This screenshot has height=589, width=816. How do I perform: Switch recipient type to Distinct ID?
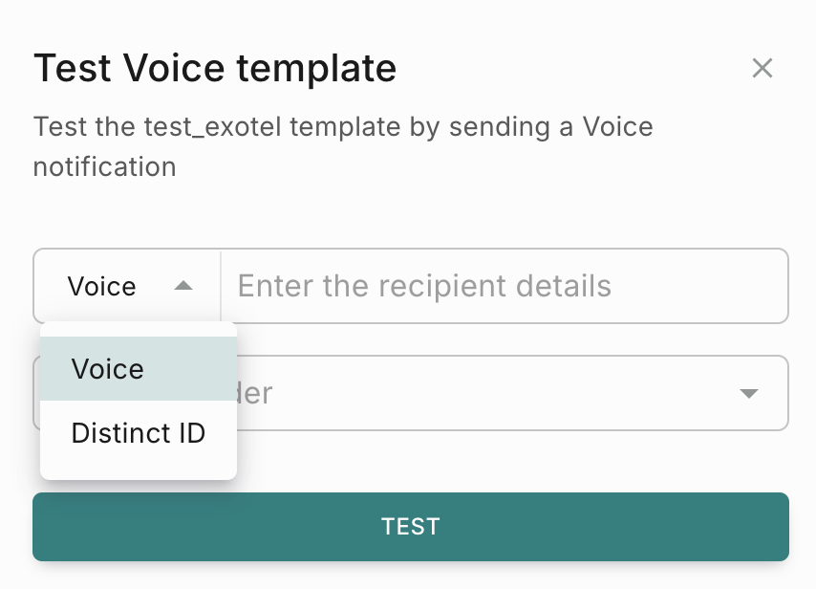139,433
